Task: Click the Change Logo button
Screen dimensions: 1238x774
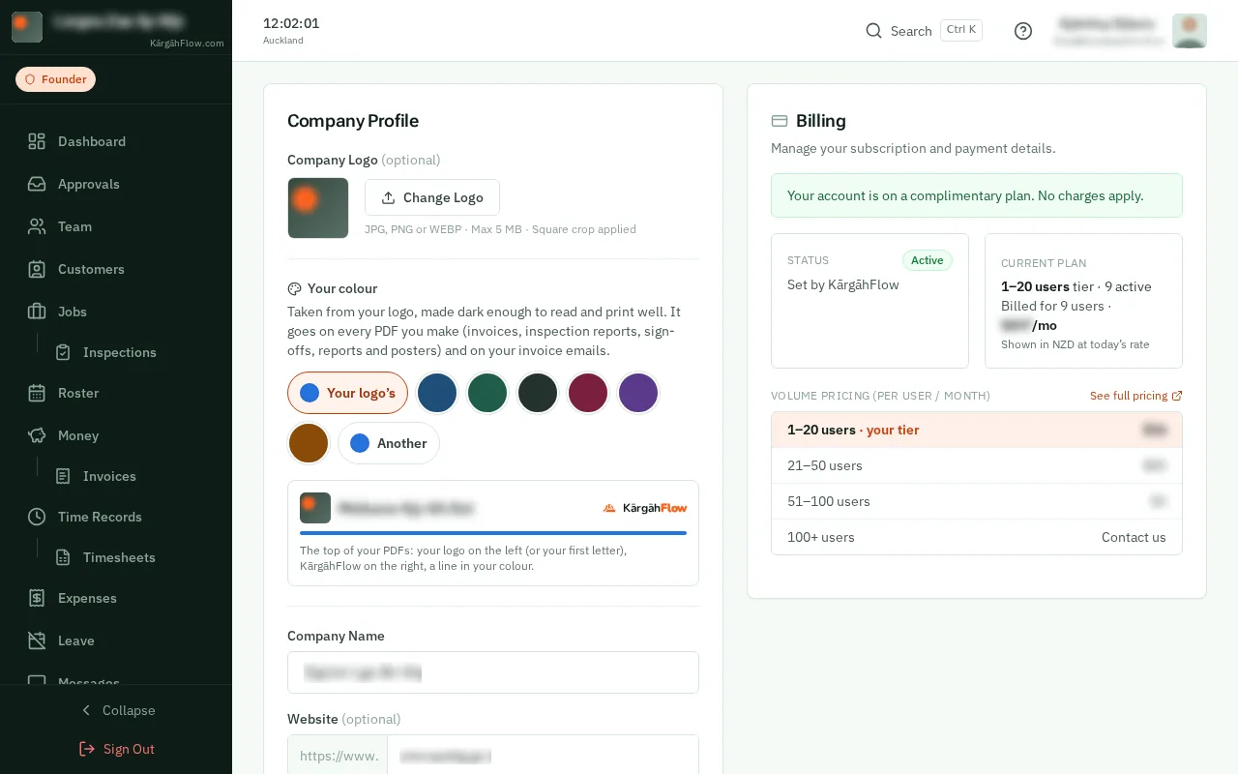Action: coord(432,197)
